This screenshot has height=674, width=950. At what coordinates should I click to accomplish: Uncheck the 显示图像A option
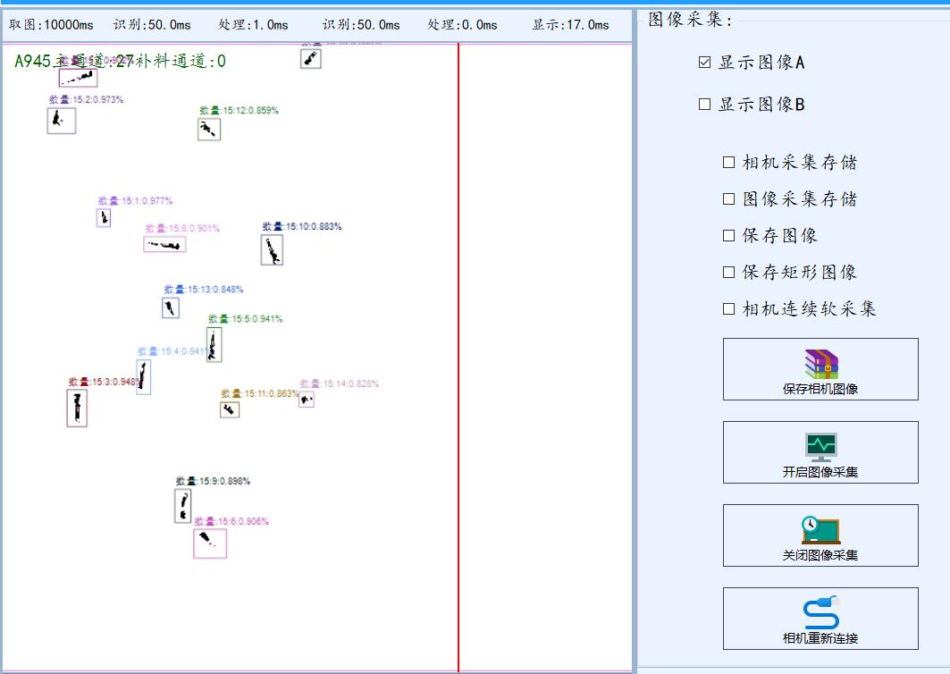[x=704, y=63]
